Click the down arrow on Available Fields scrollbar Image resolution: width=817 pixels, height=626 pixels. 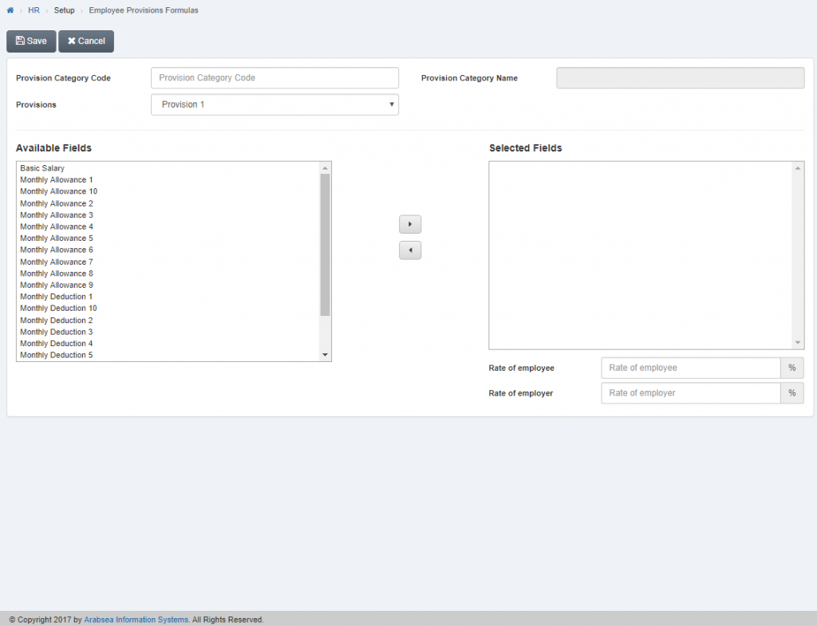pyautogui.click(x=326, y=354)
